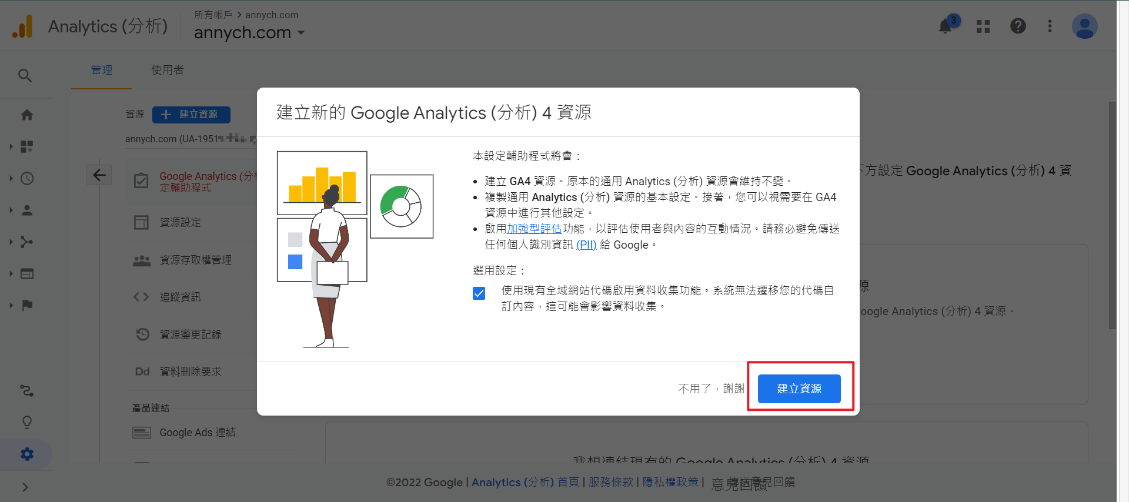1129x502 pixels.
Task: Click the 所有帳戶 breadcrumb
Action: [x=213, y=15]
